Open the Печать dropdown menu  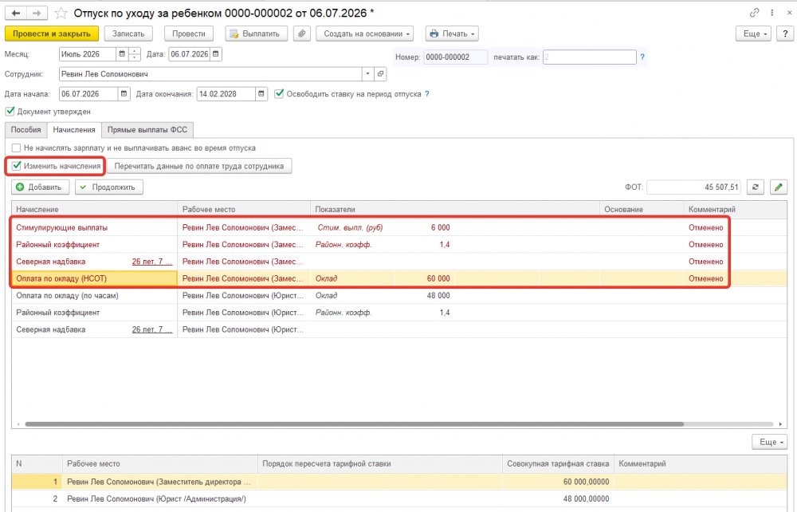pyautogui.click(x=452, y=33)
